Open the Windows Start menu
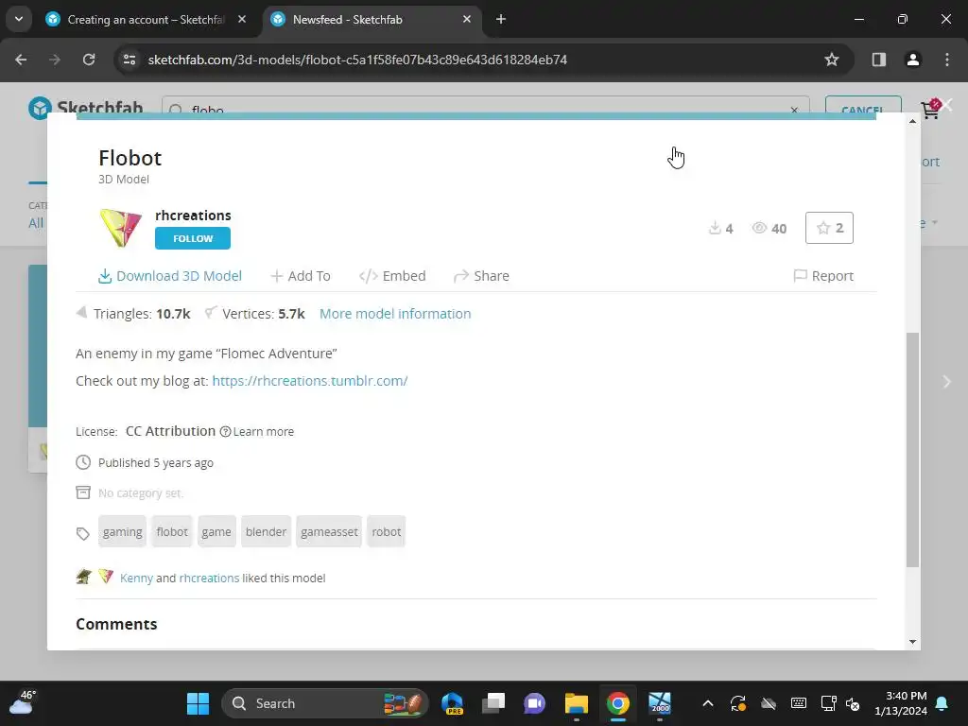 tap(199, 703)
